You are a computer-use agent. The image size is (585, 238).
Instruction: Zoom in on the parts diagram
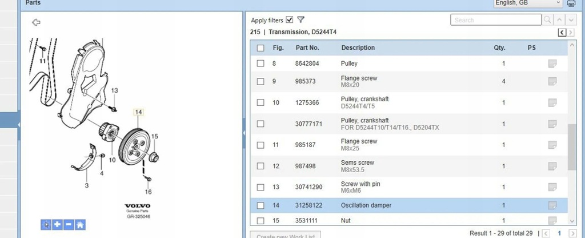(58, 224)
